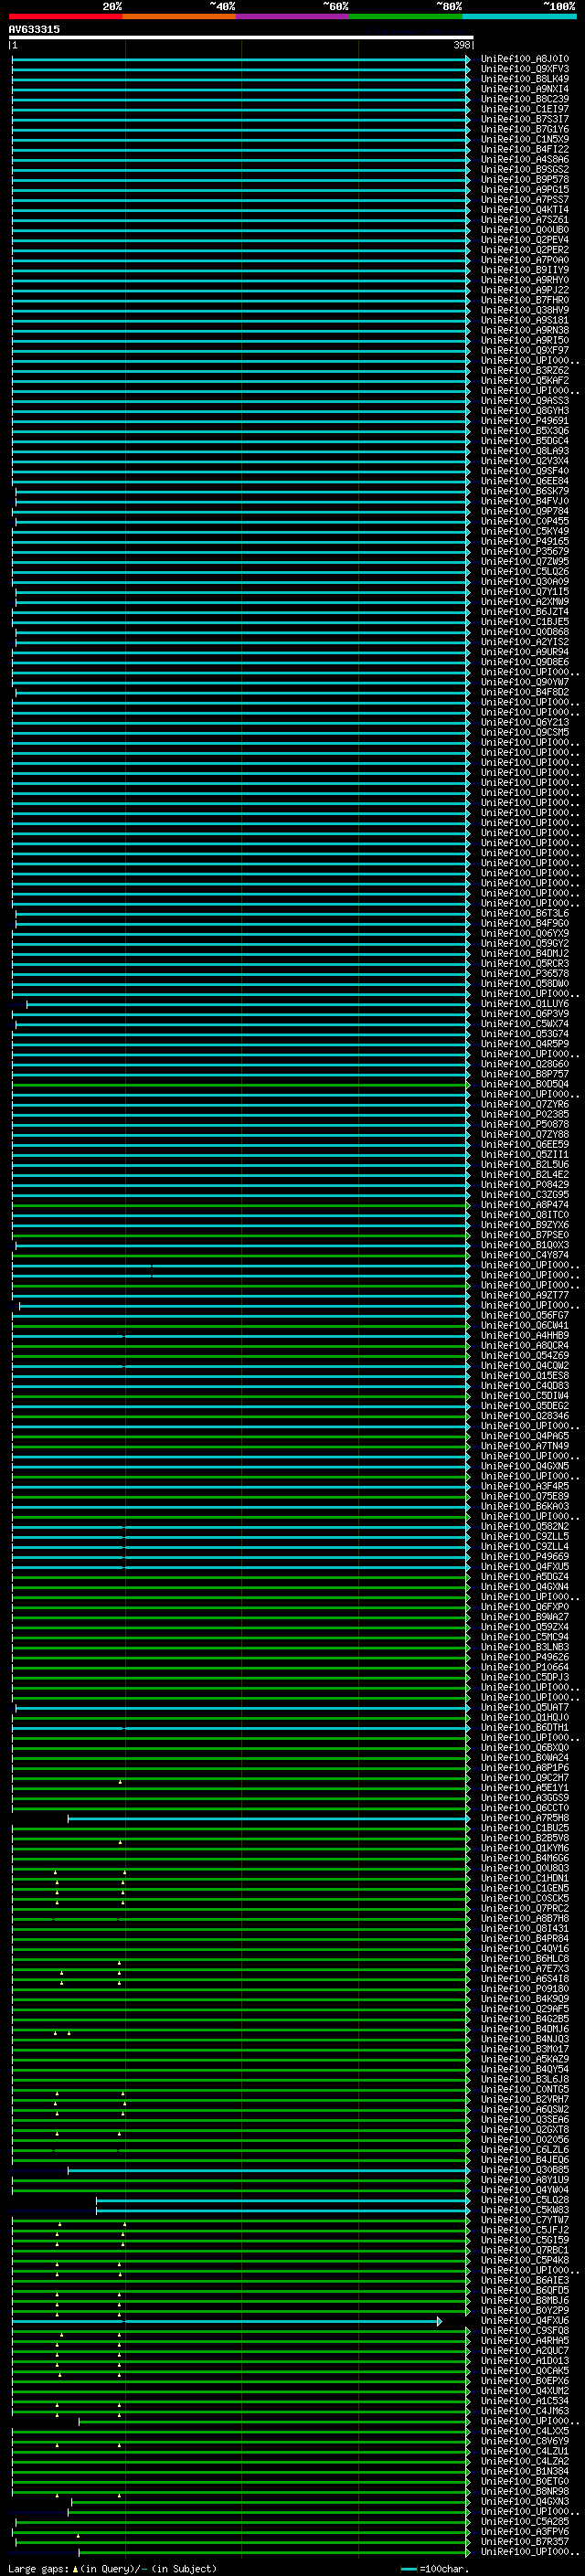The height and width of the screenshot is (2576, 585).
Task: Open the UniRef100_P08429 entry
Action: click(x=524, y=1185)
